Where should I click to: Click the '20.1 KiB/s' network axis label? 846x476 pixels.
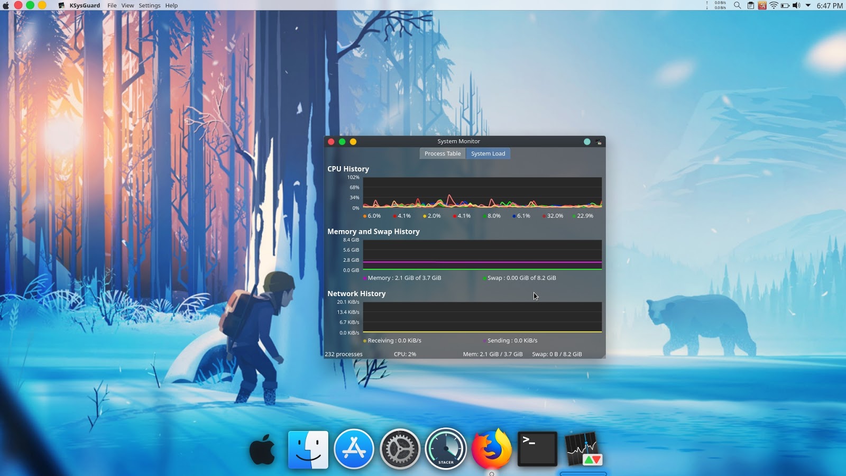coord(348,302)
